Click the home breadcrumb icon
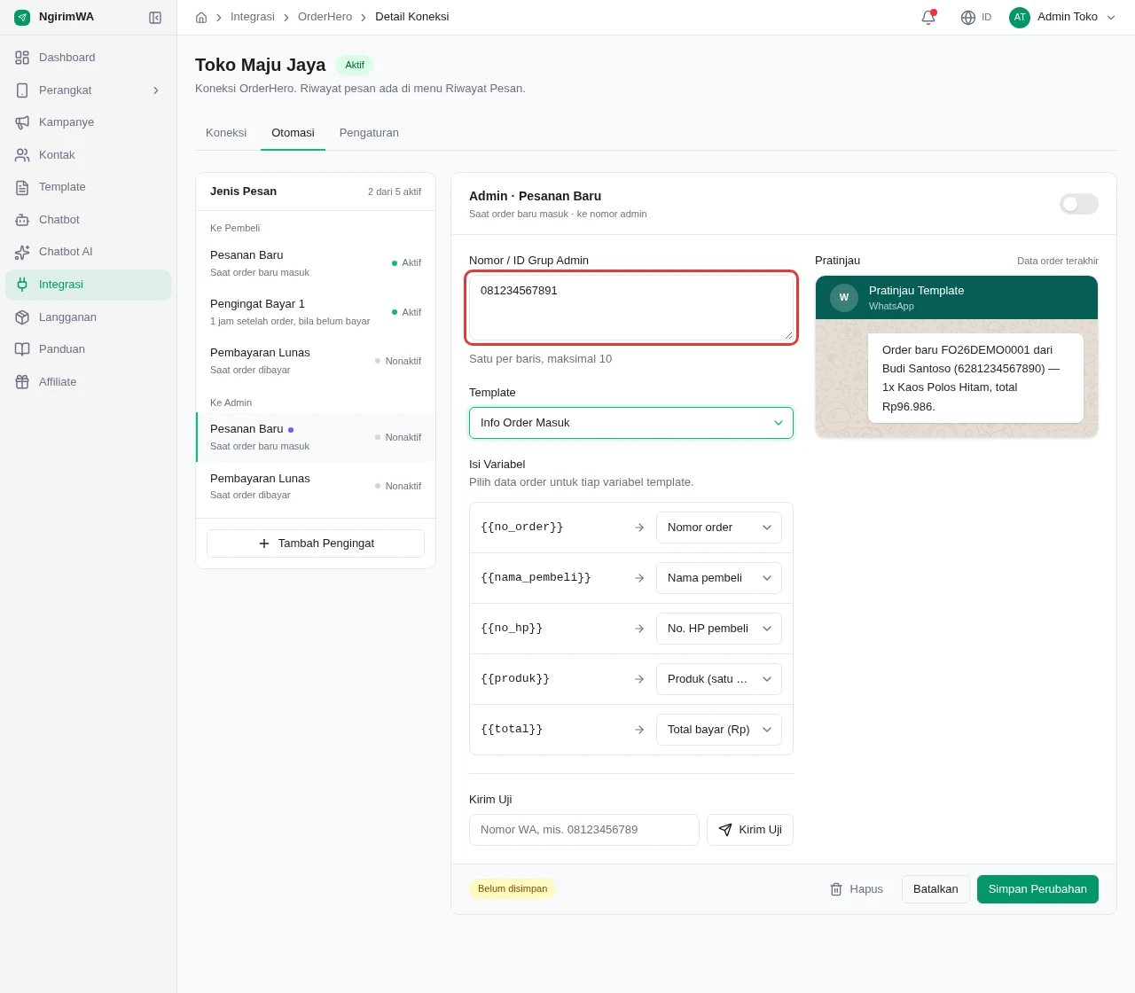The image size is (1135, 993). (x=201, y=18)
